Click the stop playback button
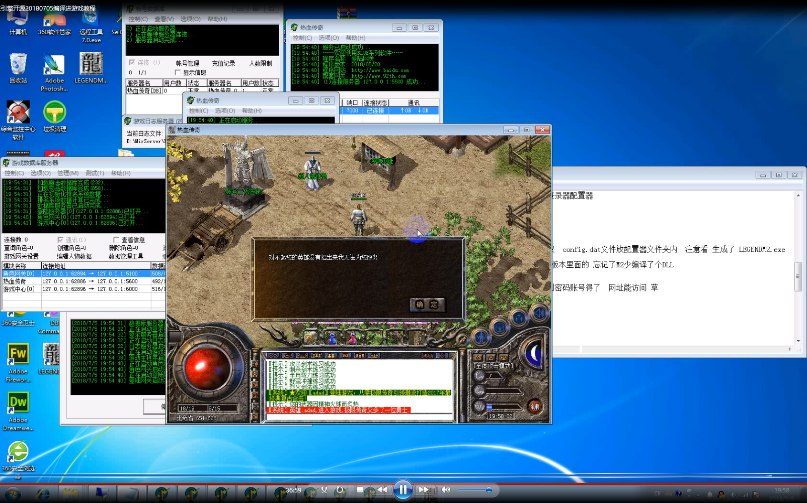 (360, 489)
